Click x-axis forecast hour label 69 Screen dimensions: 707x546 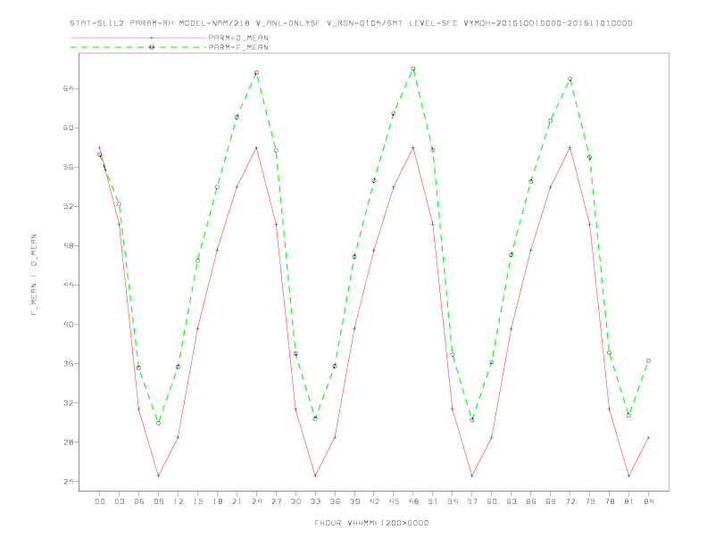pos(551,501)
